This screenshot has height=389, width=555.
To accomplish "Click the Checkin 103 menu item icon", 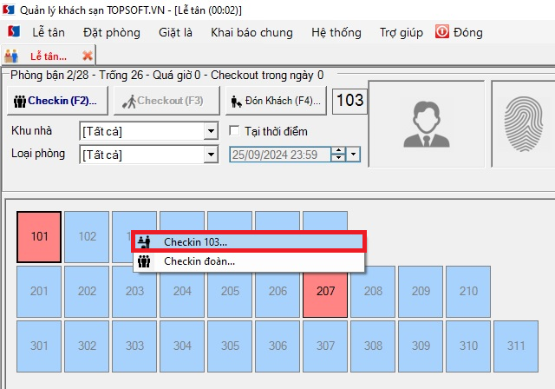I will pos(144,242).
